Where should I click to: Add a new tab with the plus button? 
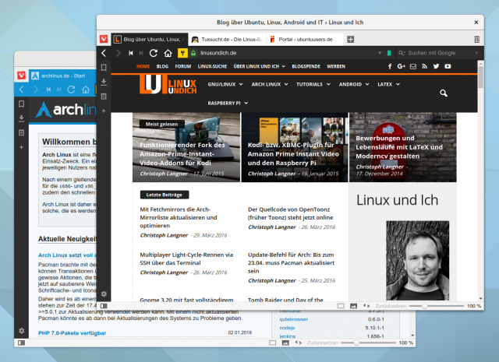tap(350, 40)
